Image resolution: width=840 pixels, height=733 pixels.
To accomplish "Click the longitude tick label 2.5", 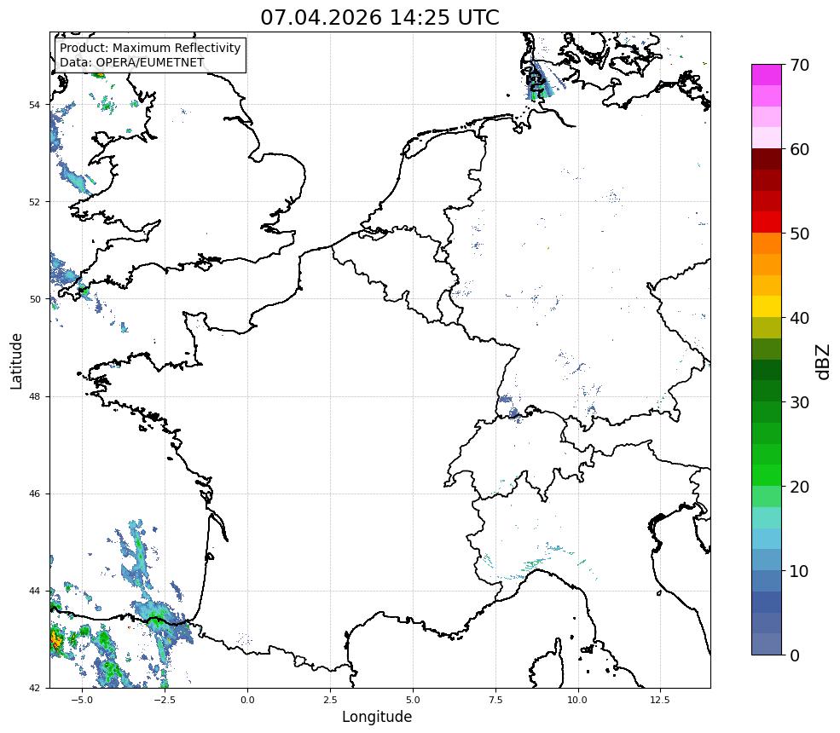I will pos(330,700).
